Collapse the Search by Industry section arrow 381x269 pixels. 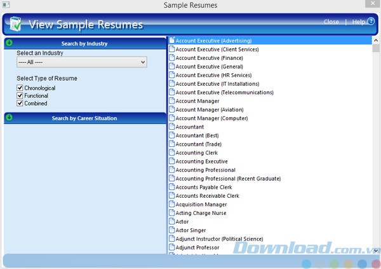[10, 43]
